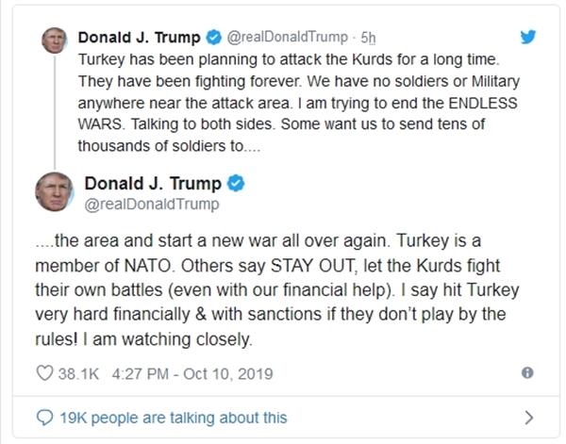The image size is (566, 444).
Task: Open '19K people are talking about this'
Action: click(x=175, y=417)
